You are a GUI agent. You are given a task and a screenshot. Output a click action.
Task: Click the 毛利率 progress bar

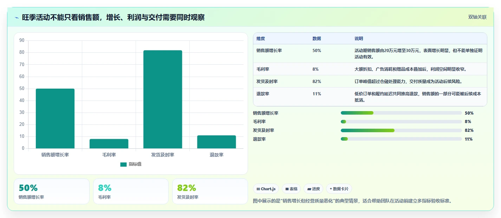(401, 122)
